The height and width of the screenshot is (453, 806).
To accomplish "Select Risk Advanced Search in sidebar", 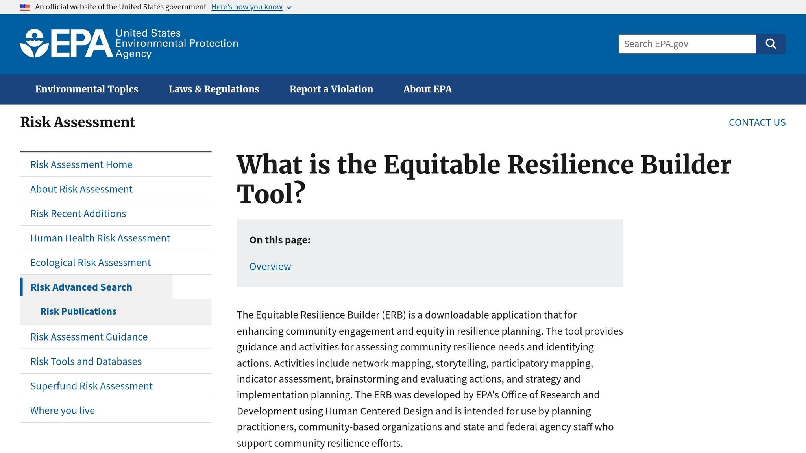I will tap(96, 287).
